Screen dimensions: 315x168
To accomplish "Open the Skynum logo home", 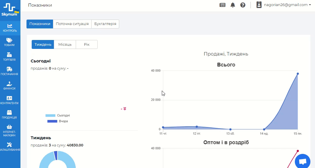I will point(10,9).
